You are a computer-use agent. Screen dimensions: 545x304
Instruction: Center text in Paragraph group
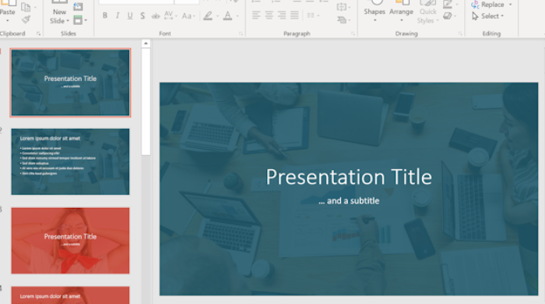pyautogui.click(x=269, y=16)
